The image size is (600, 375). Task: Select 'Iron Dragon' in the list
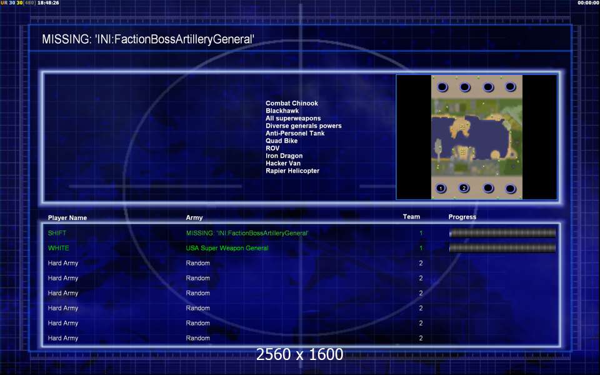pos(284,156)
